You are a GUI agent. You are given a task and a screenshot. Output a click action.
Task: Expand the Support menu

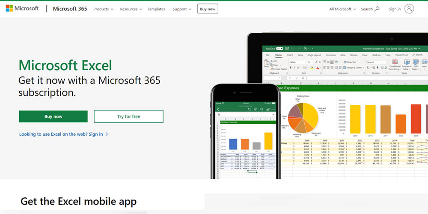(182, 9)
